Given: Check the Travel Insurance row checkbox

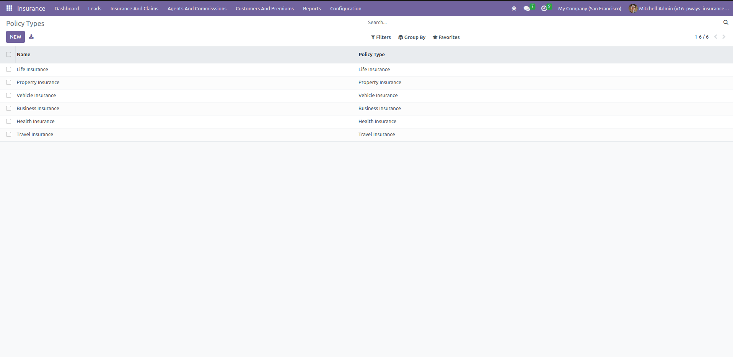Looking at the screenshot, I should pyautogui.click(x=8, y=135).
